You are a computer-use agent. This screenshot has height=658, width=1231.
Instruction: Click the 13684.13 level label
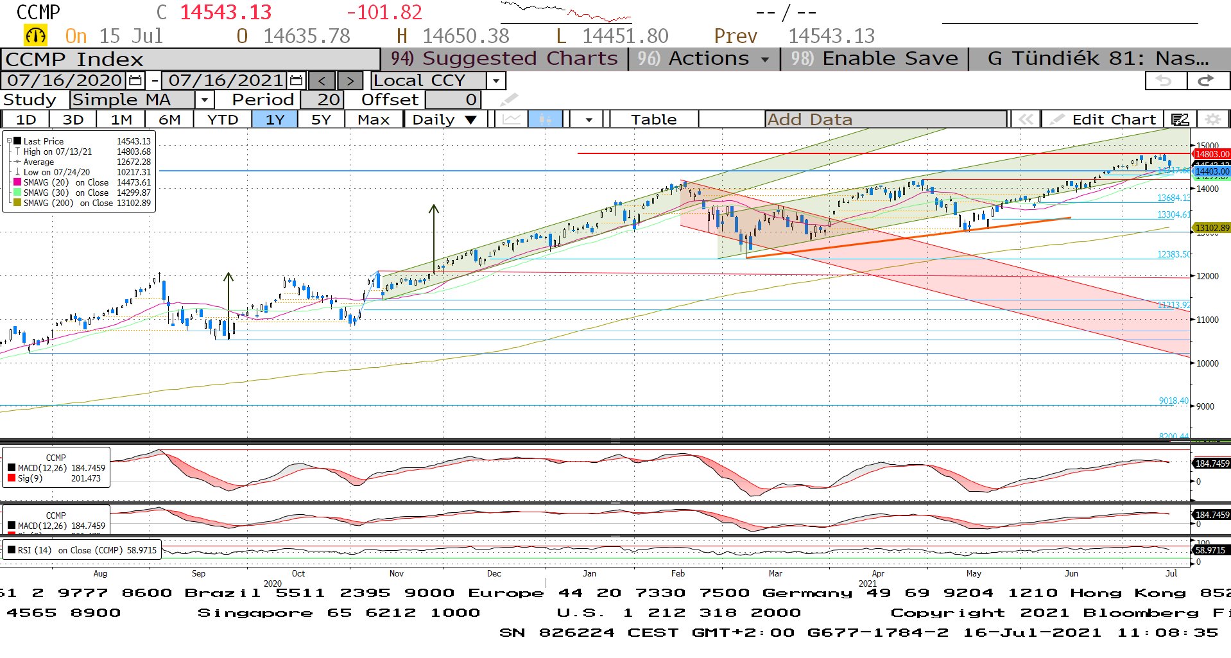click(x=1173, y=198)
